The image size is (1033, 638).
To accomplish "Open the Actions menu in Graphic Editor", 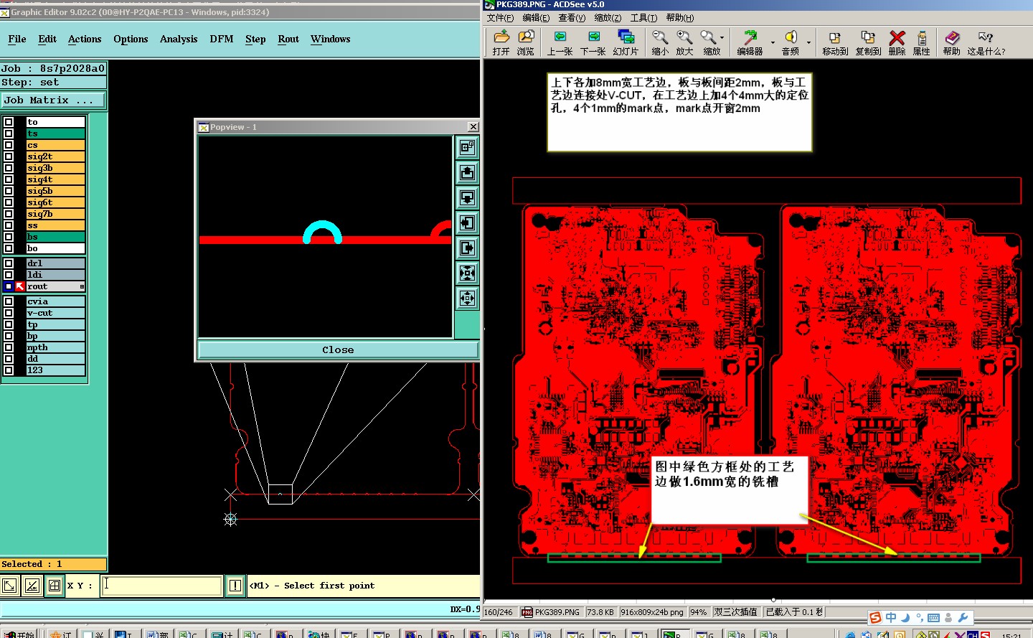I will pos(85,39).
